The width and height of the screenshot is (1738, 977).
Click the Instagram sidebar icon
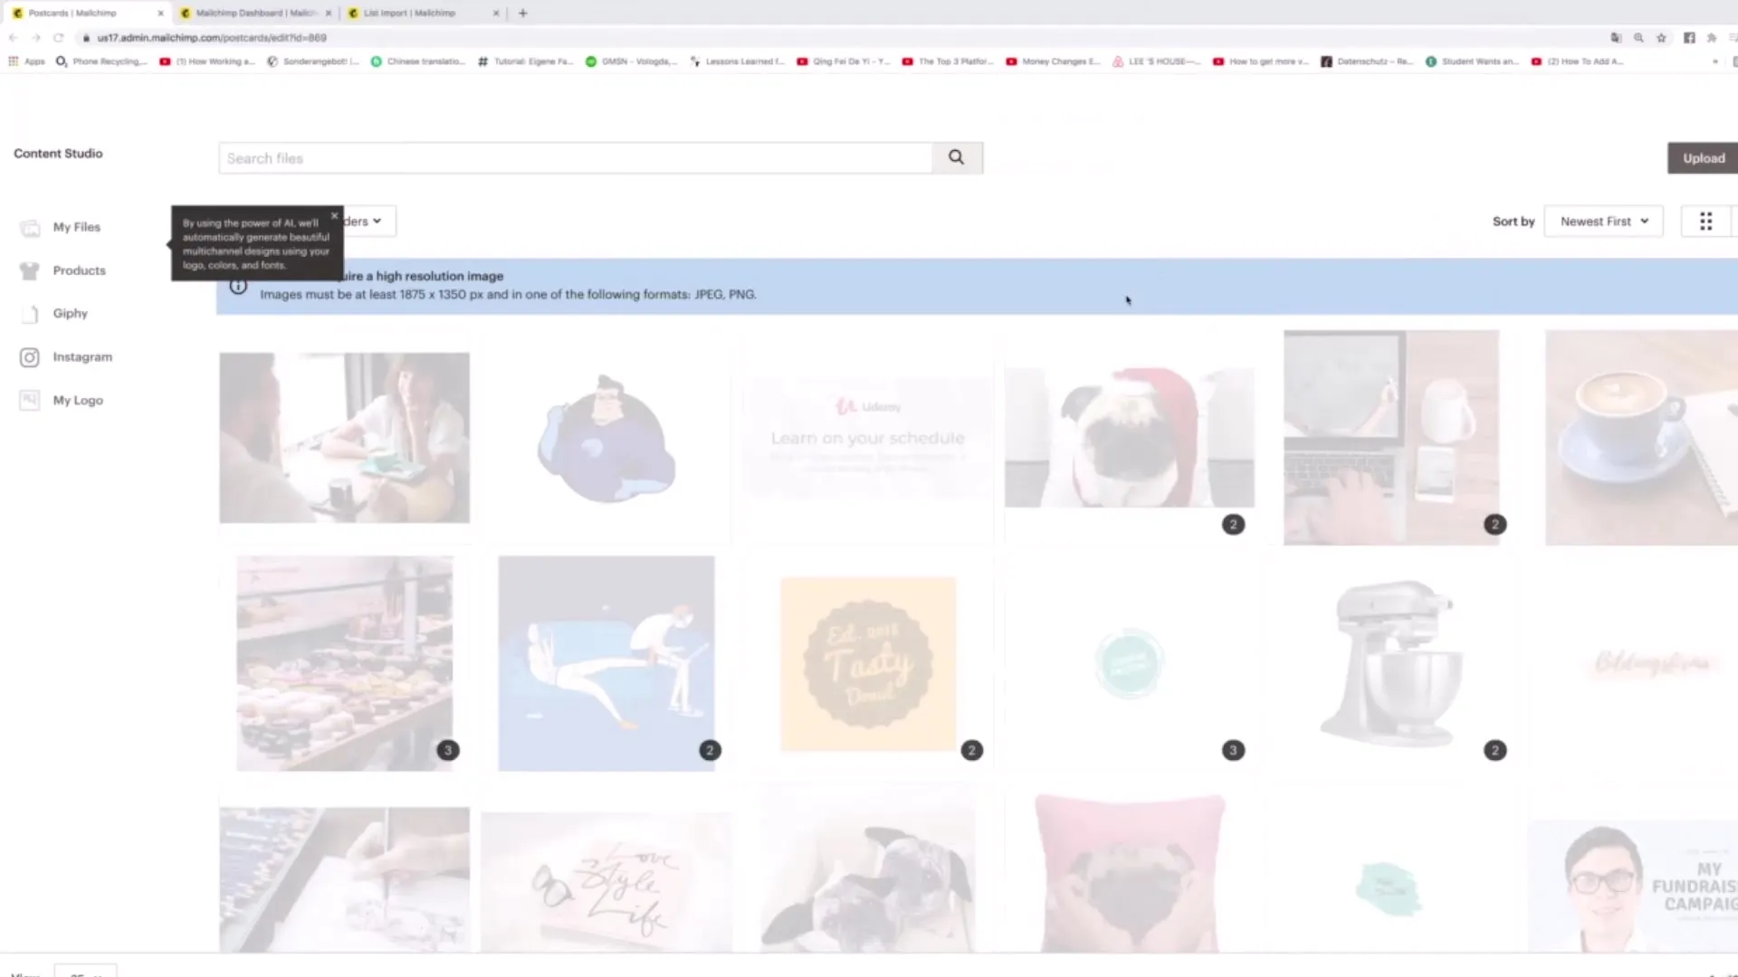(x=29, y=356)
